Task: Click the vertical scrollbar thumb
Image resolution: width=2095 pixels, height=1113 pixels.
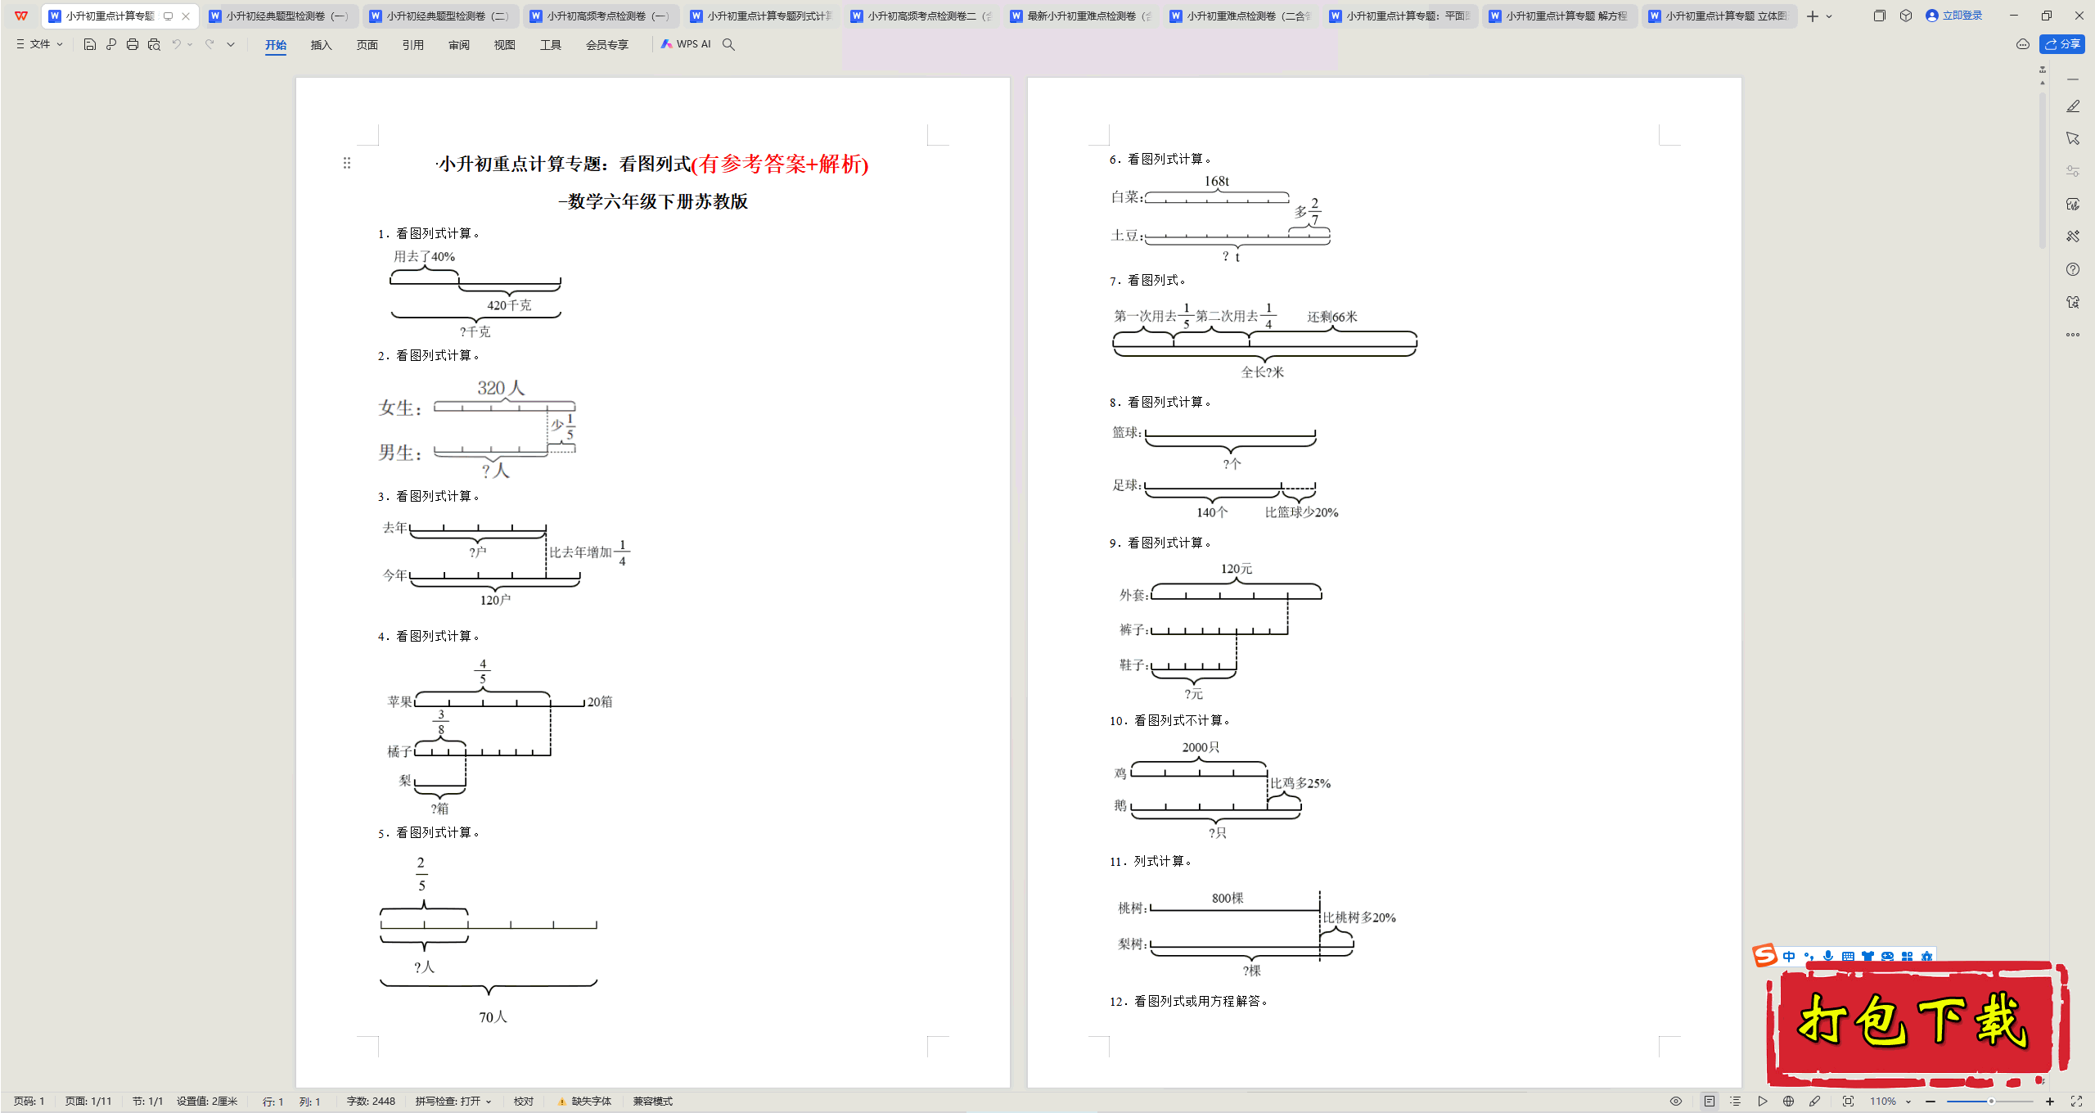Action: (x=2043, y=170)
